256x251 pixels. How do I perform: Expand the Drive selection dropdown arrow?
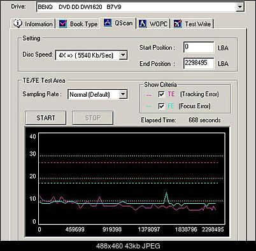click(239, 7)
